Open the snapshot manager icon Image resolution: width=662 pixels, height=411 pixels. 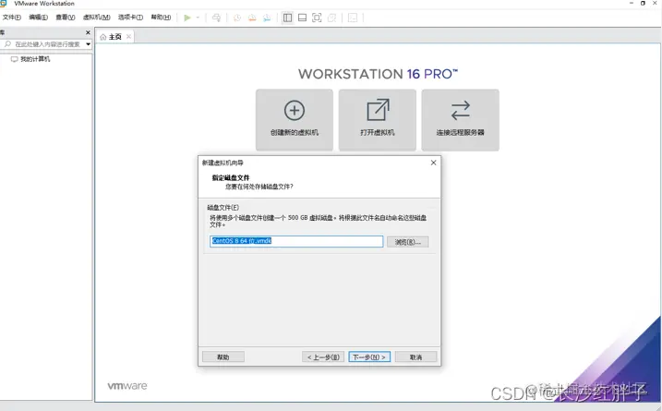267,18
